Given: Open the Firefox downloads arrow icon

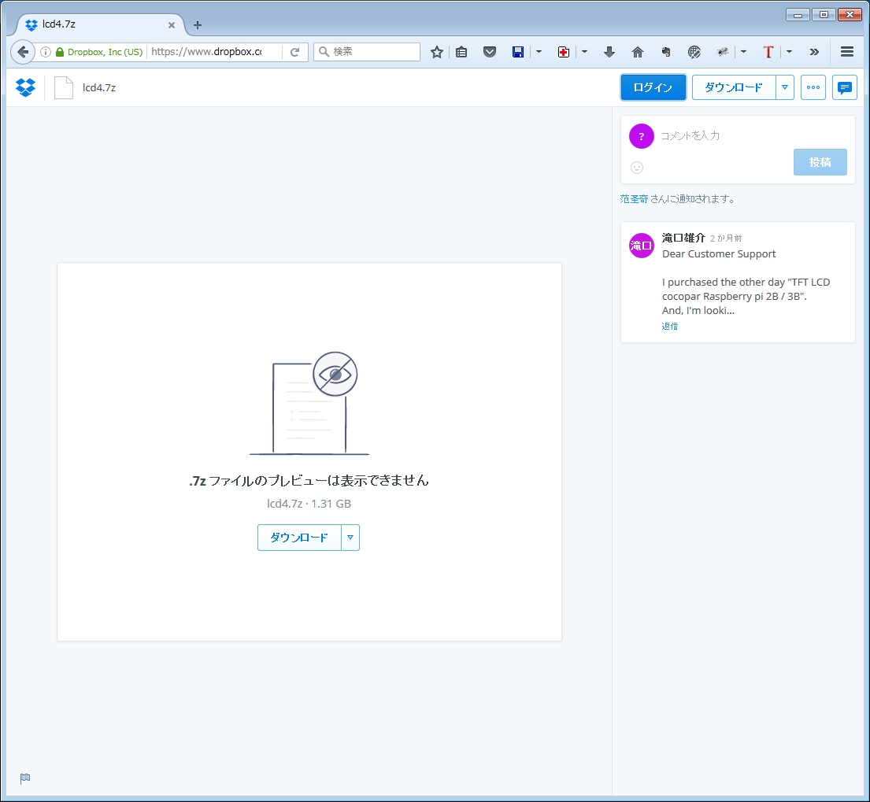Looking at the screenshot, I should (x=609, y=52).
